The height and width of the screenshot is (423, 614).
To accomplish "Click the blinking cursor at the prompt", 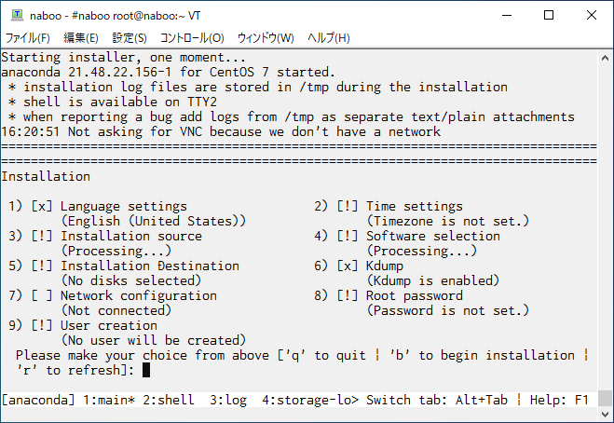I will pyautogui.click(x=146, y=370).
